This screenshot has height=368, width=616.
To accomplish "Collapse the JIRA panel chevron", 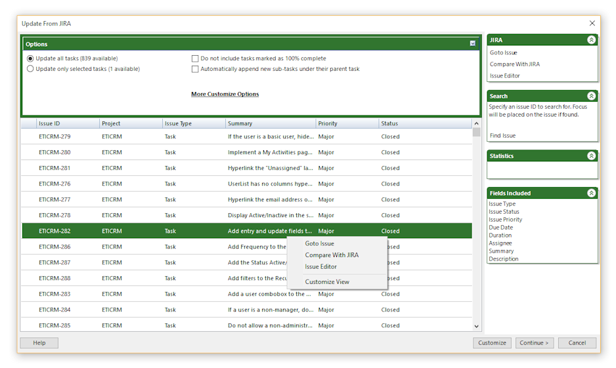I will coord(591,40).
